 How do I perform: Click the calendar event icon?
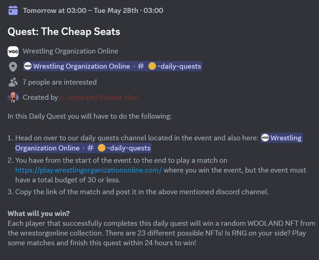(x=13, y=10)
